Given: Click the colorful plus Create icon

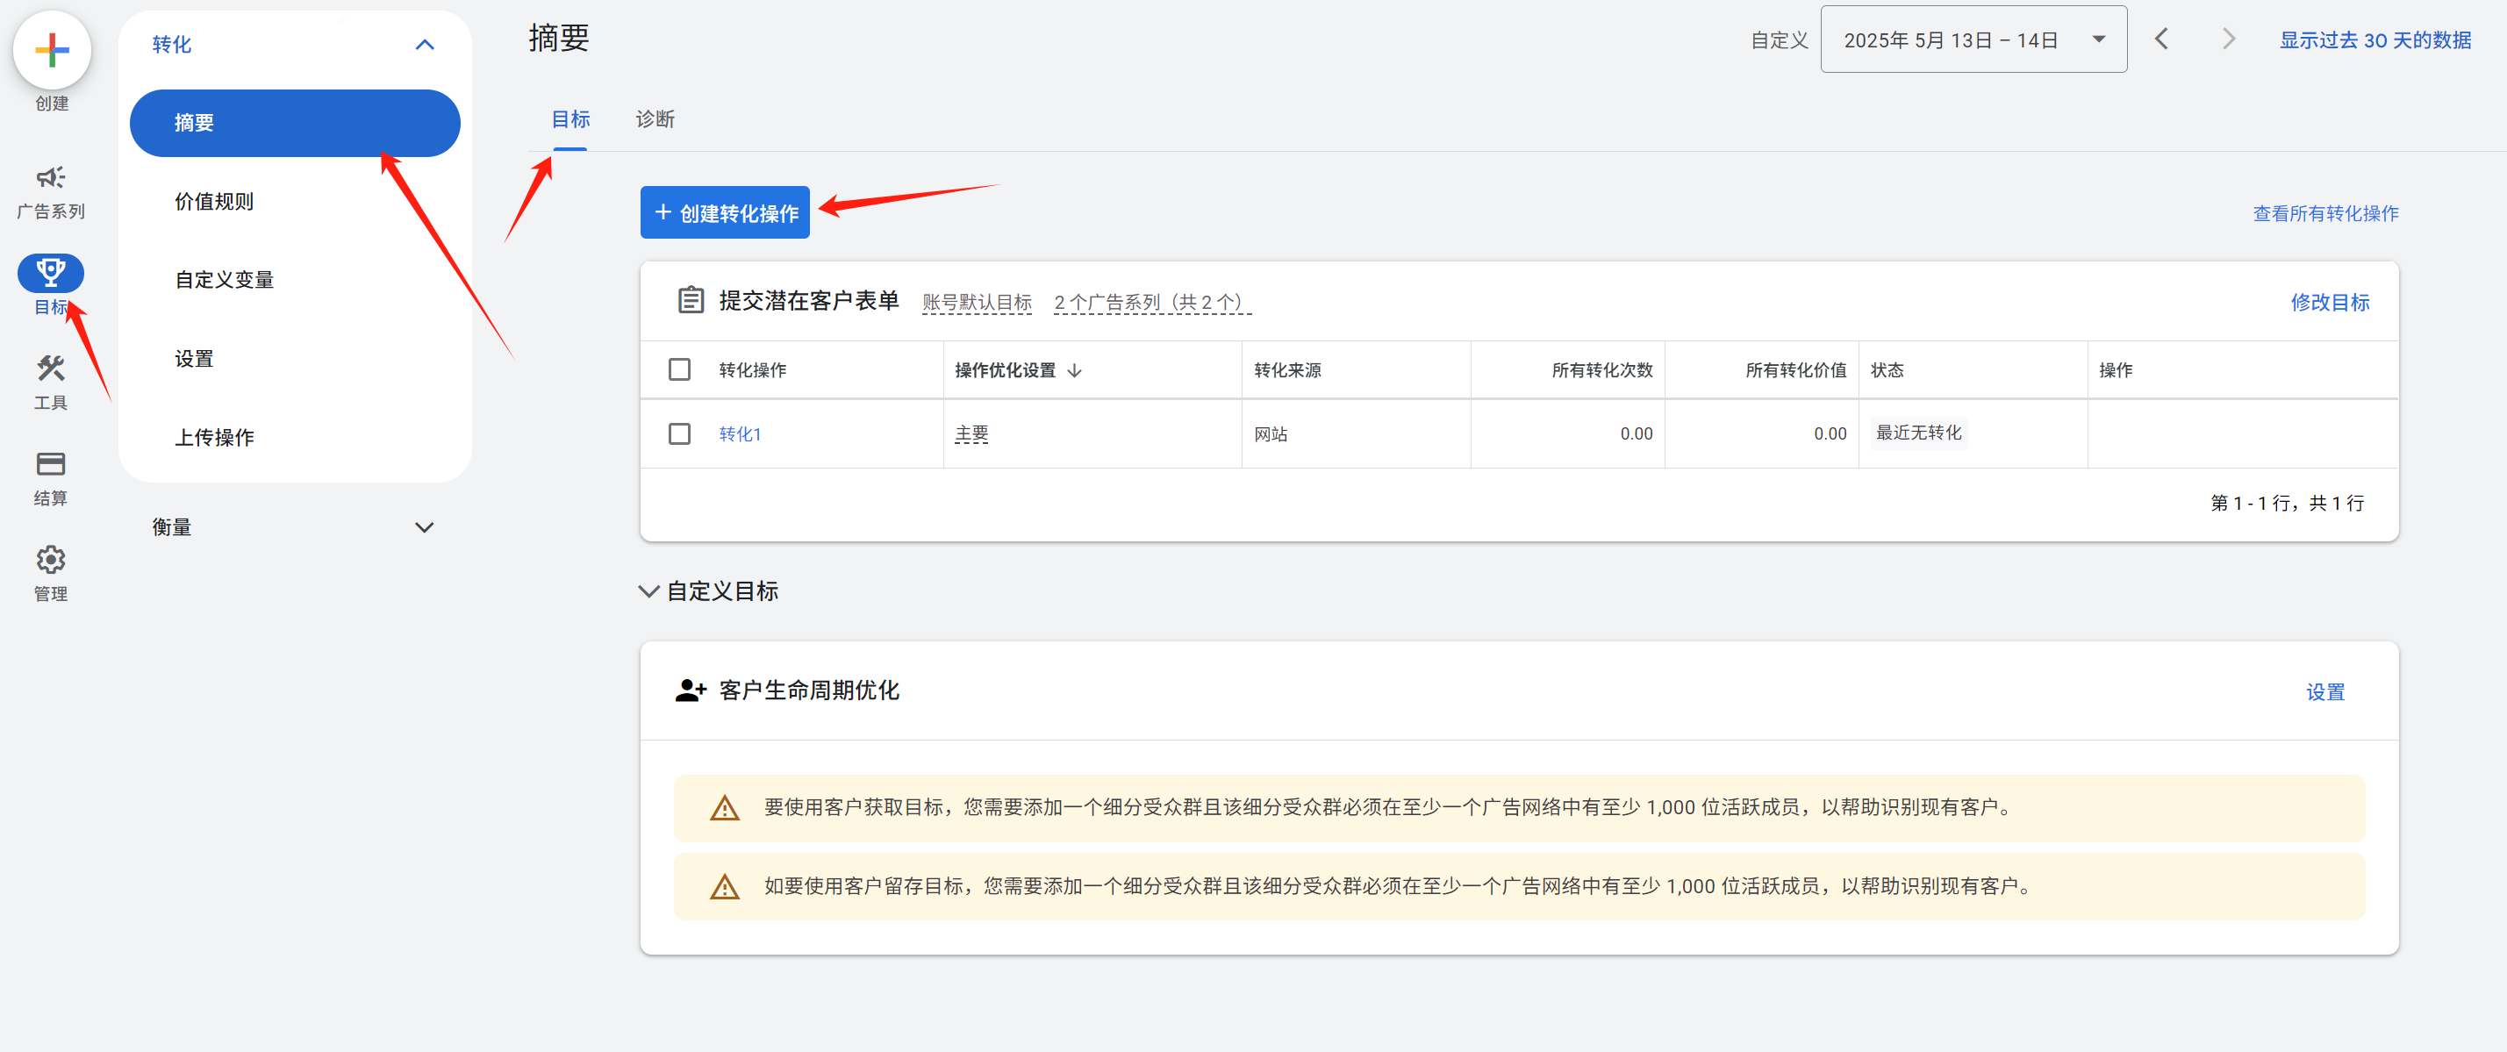Looking at the screenshot, I should (52, 50).
